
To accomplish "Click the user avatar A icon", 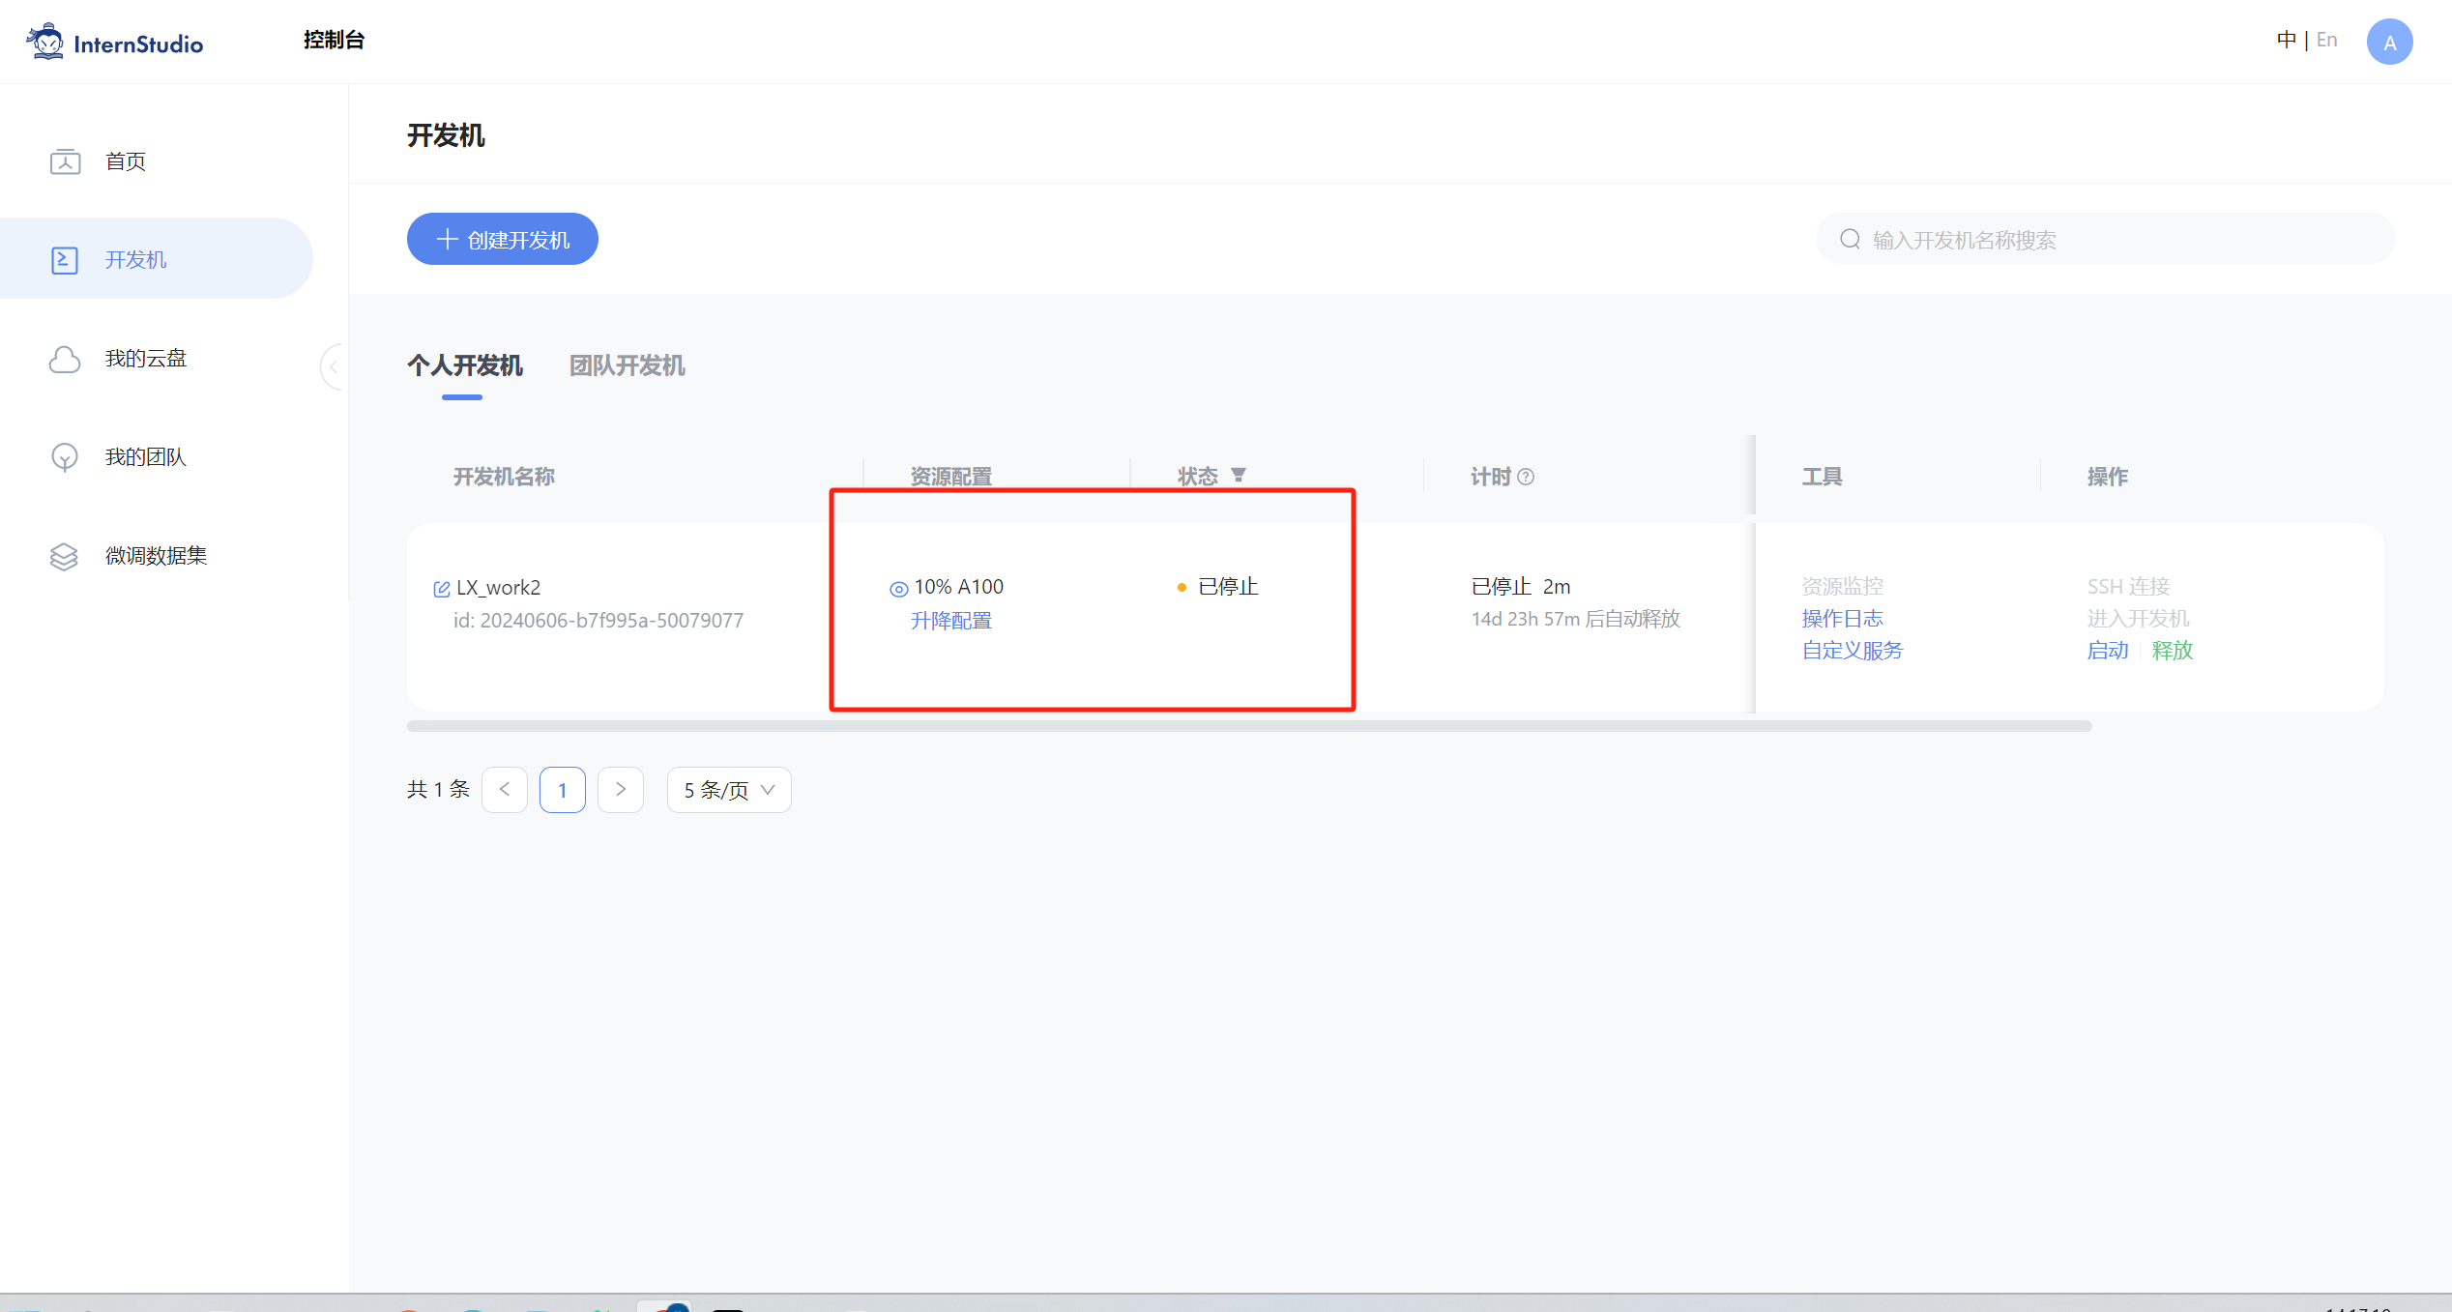I will pyautogui.click(x=2388, y=43).
